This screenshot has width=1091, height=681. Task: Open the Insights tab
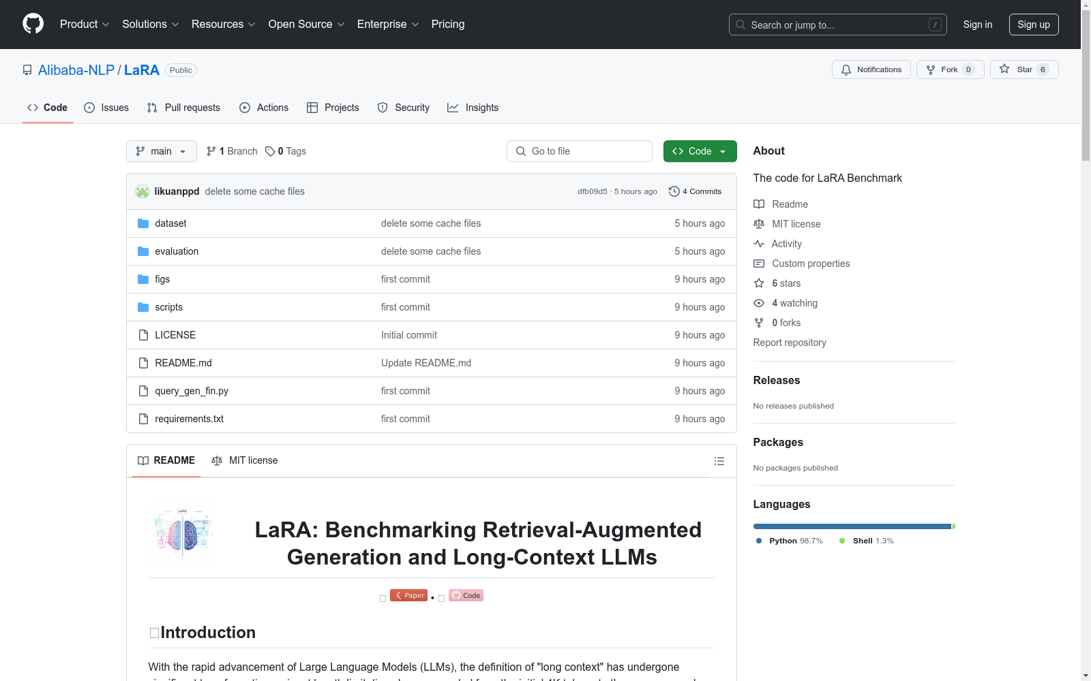tap(473, 108)
